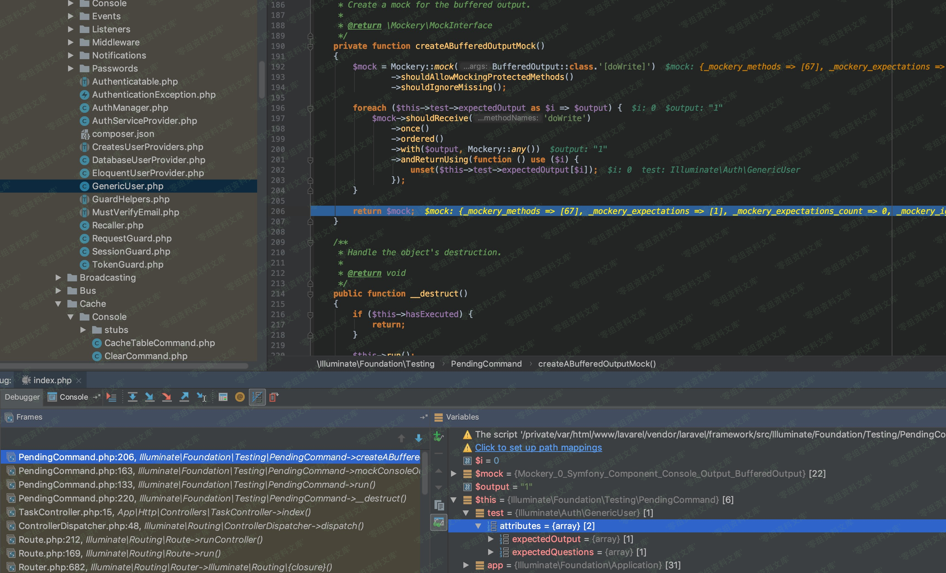The height and width of the screenshot is (573, 946).
Task: Expand the expectedOutput array node
Action: [x=490, y=539]
